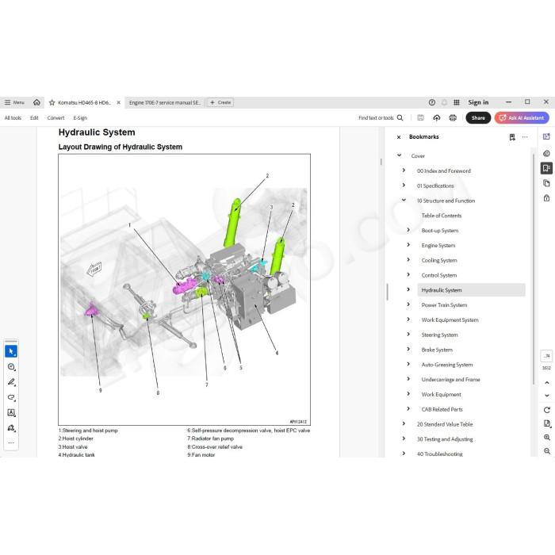The width and height of the screenshot is (555, 555).
Task: Close the Bookmarks panel
Action: (399, 137)
